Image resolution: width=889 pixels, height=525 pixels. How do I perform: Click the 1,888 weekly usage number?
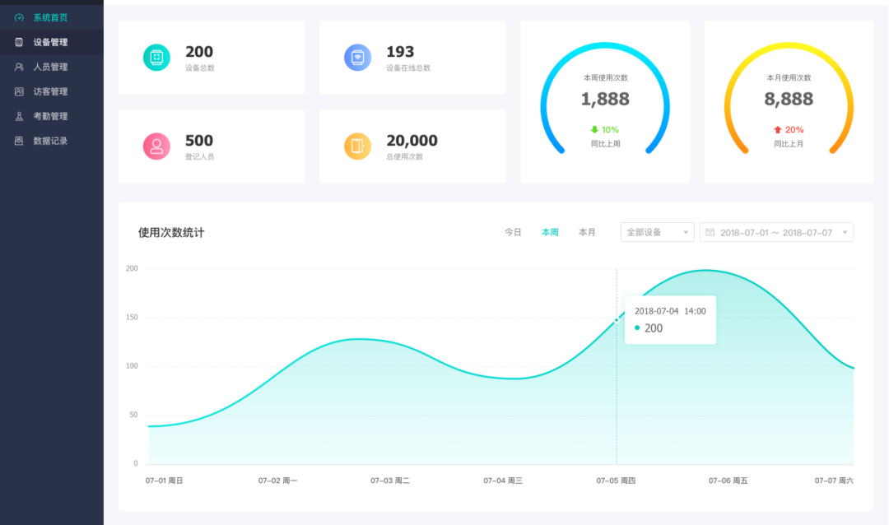(x=605, y=100)
